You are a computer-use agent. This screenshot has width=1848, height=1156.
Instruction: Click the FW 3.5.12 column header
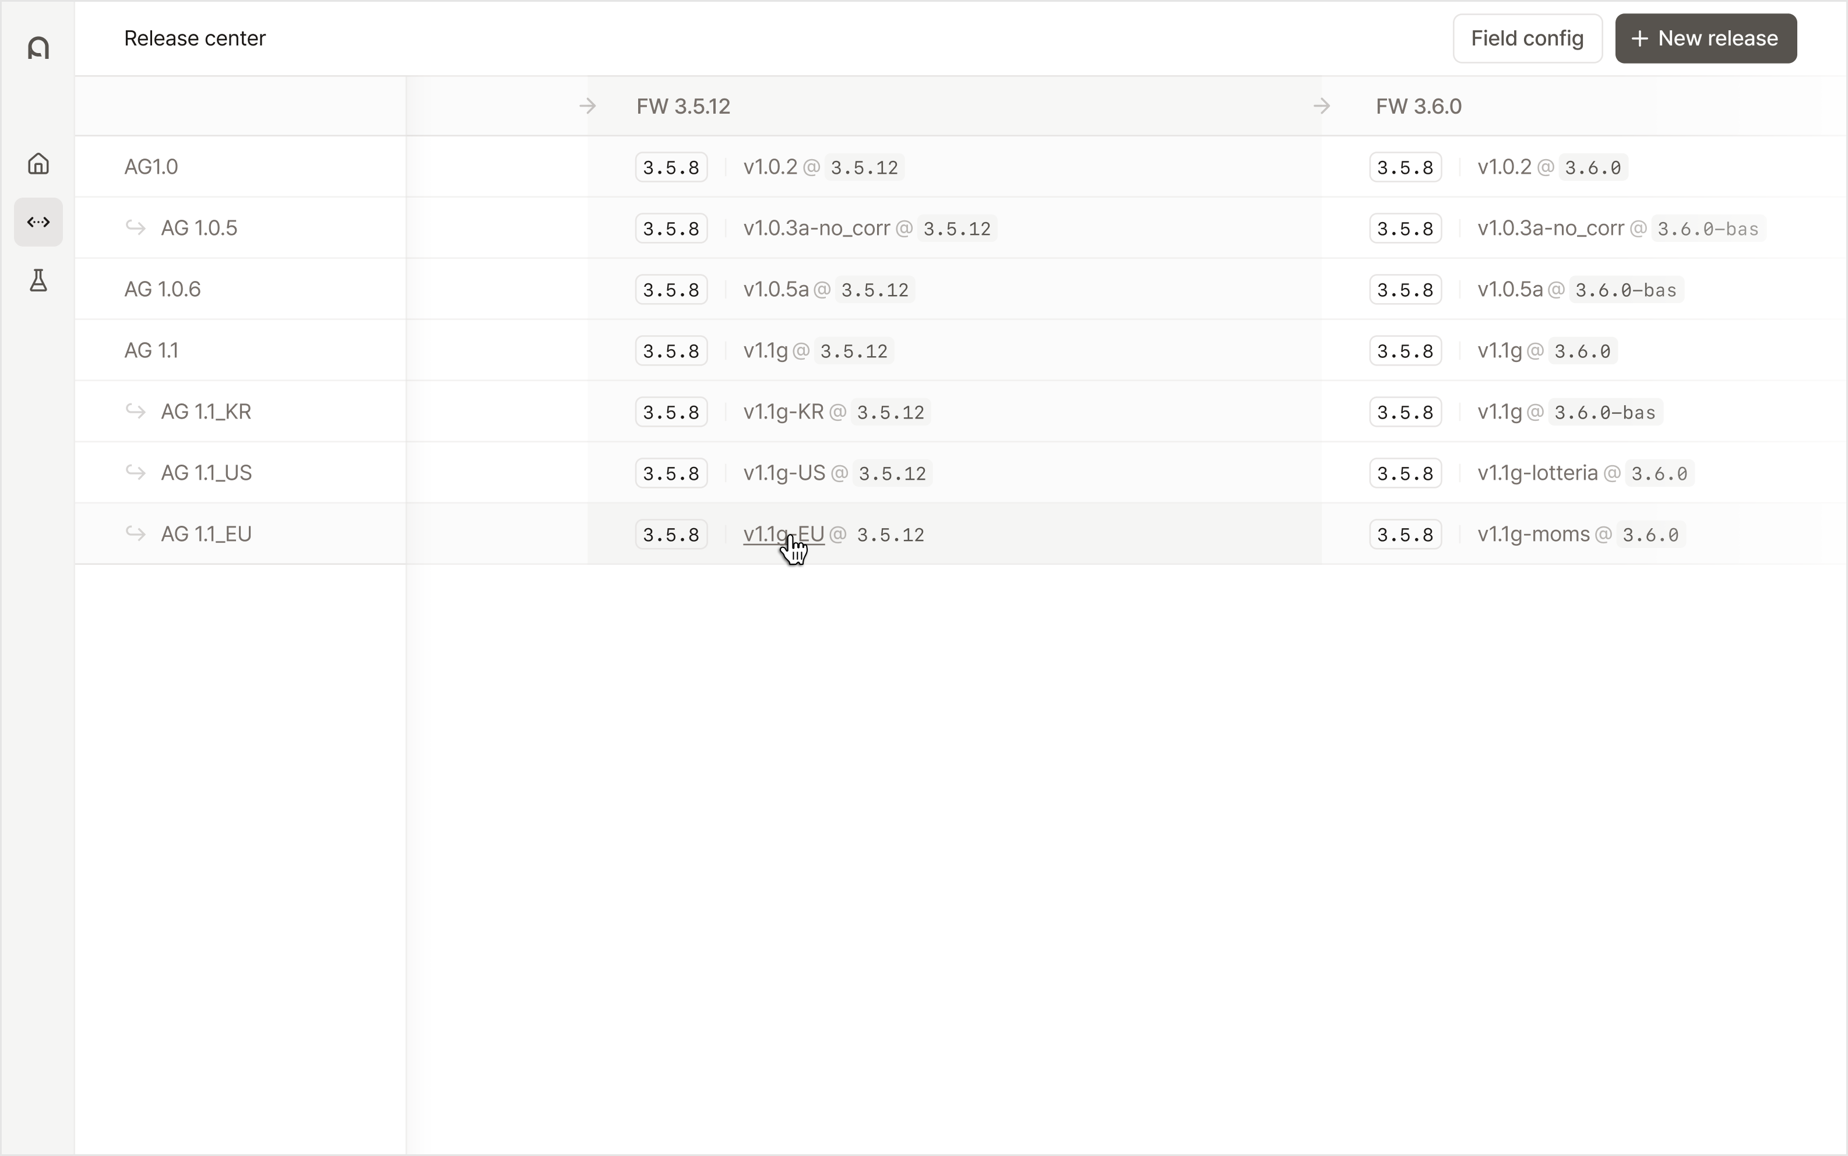(x=682, y=106)
